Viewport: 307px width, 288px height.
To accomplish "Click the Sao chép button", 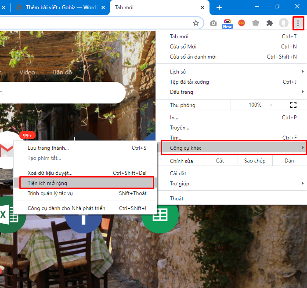I will click(x=255, y=161).
